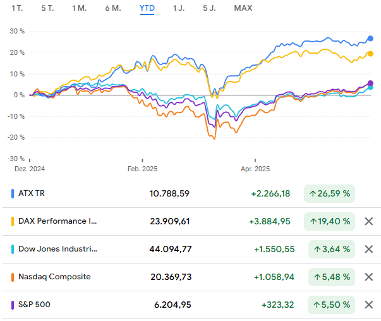Screen dimensions: 381x321
Task: Select the 6 M. range tab
Action: (x=113, y=8)
